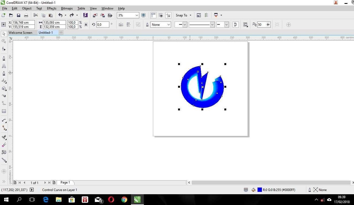Click the Full-Screen Preview icon
This screenshot has width=354, height=205.
(143, 15)
